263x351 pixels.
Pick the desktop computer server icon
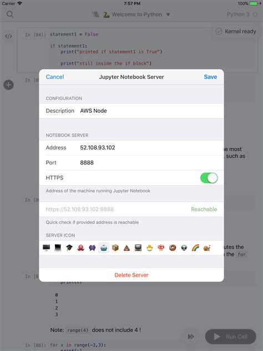pos(46,248)
